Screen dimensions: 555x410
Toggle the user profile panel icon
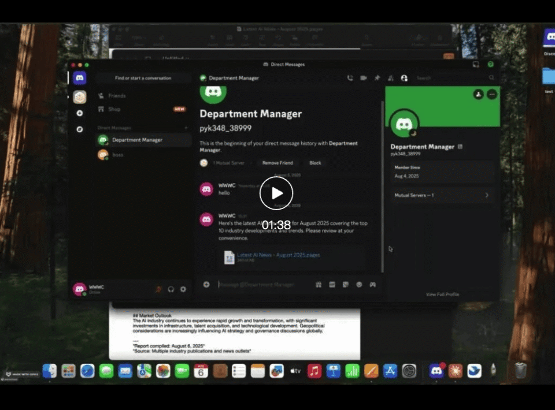click(404, 78)
